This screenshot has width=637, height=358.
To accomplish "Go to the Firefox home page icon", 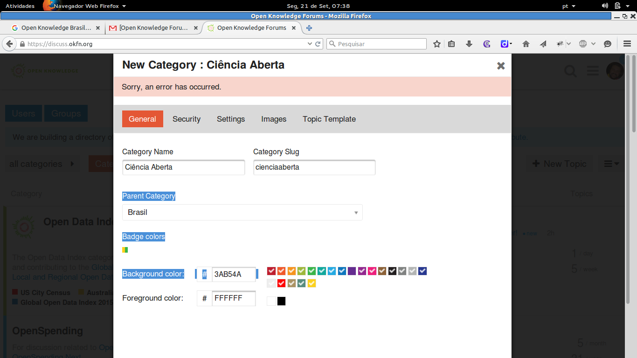I will [526, 44].
